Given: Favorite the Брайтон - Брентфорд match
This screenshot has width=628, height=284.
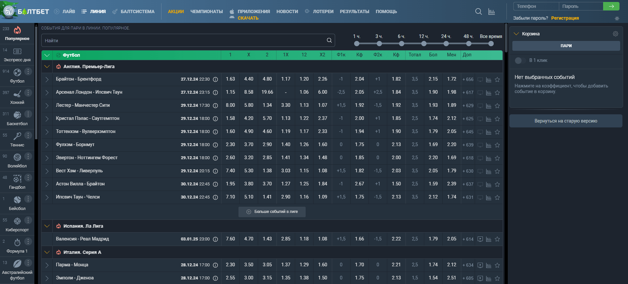Looking at the screenshot, I should pyautogui.click(x=497, y=80).
